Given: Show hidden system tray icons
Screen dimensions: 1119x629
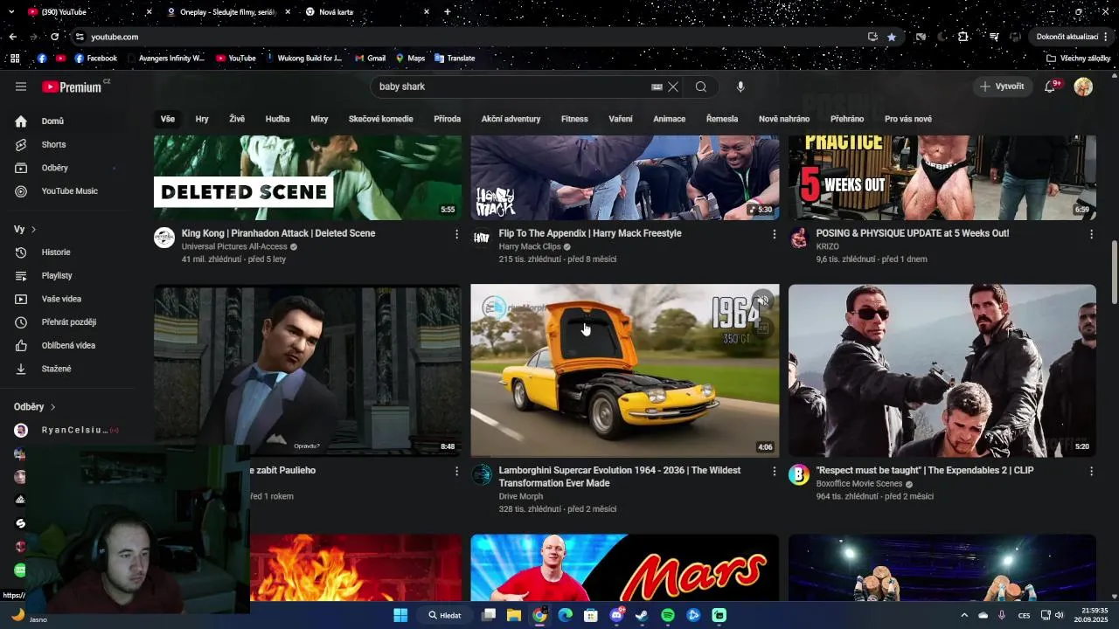Looking at the screenshot, I should [964, 615].
